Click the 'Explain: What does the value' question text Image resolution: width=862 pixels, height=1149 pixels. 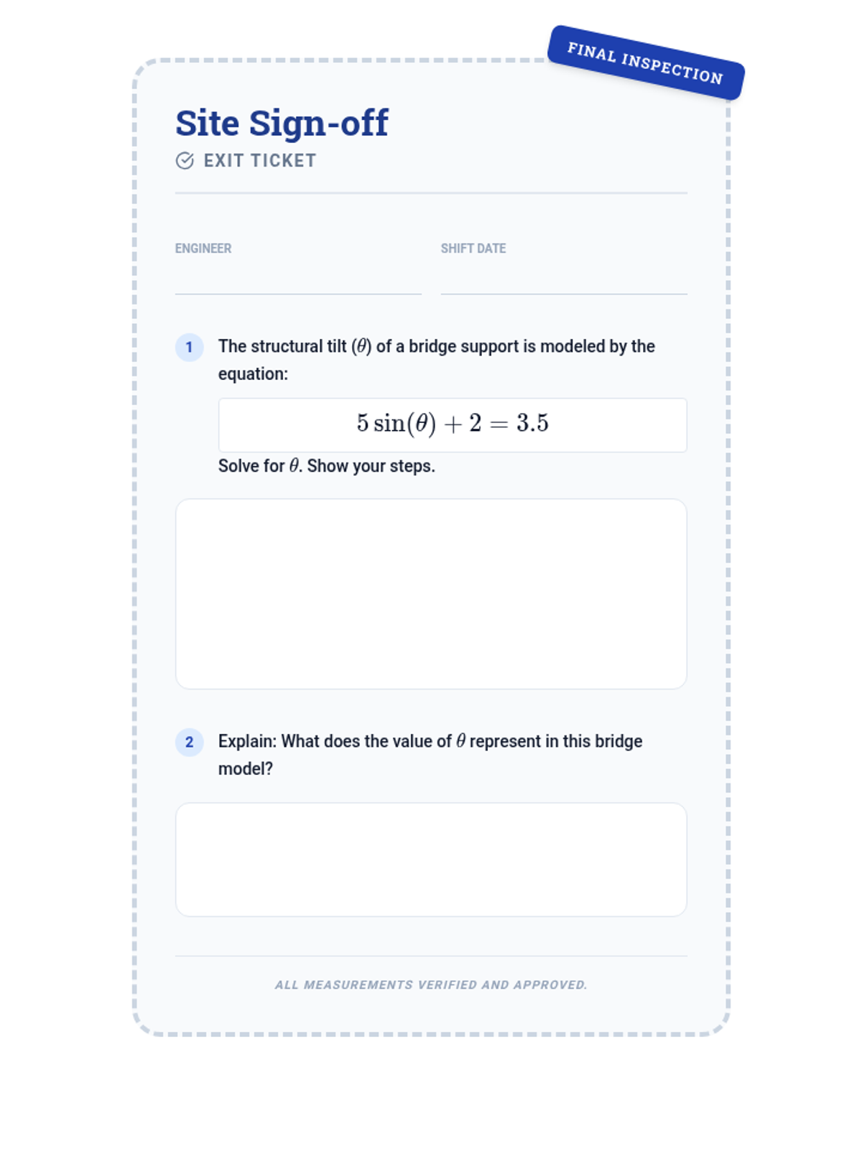point(430,755)
